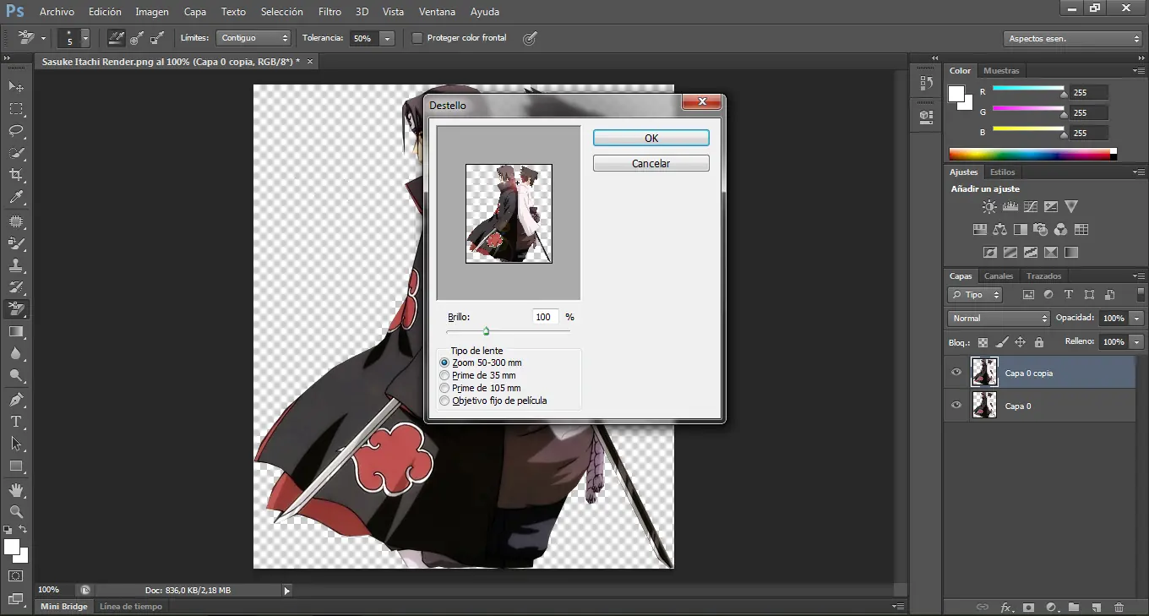Select the Hand tool

[x=16, y=489]
